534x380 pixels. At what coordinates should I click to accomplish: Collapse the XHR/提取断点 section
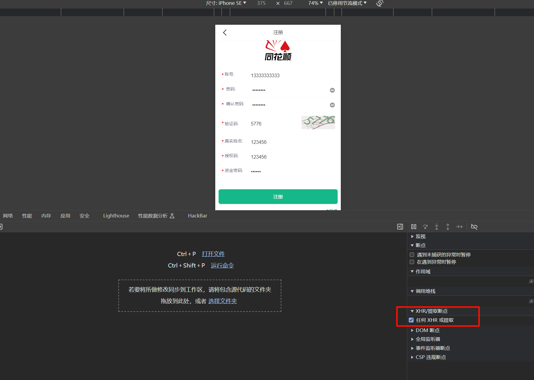[431, 311]
